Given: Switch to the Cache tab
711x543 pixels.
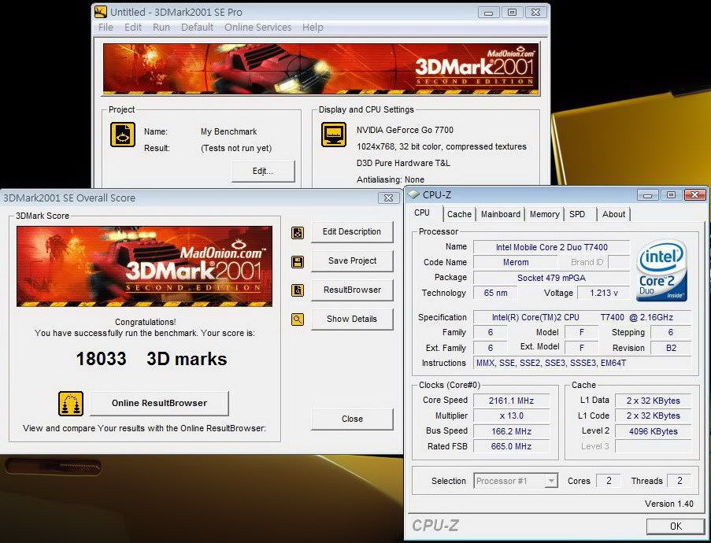Looking at the screenshot, I should click(459, 214).
